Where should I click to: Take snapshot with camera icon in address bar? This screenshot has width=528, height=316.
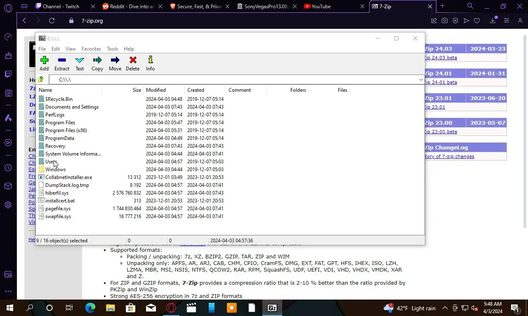point(445,21)
